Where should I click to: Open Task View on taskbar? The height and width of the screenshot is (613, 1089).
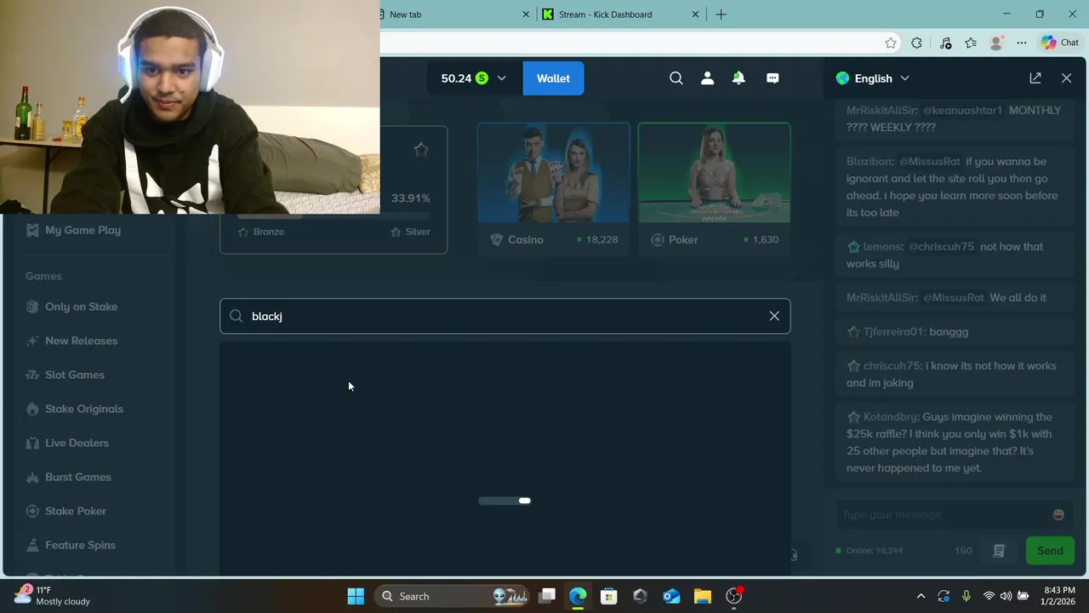pos(547,596)
